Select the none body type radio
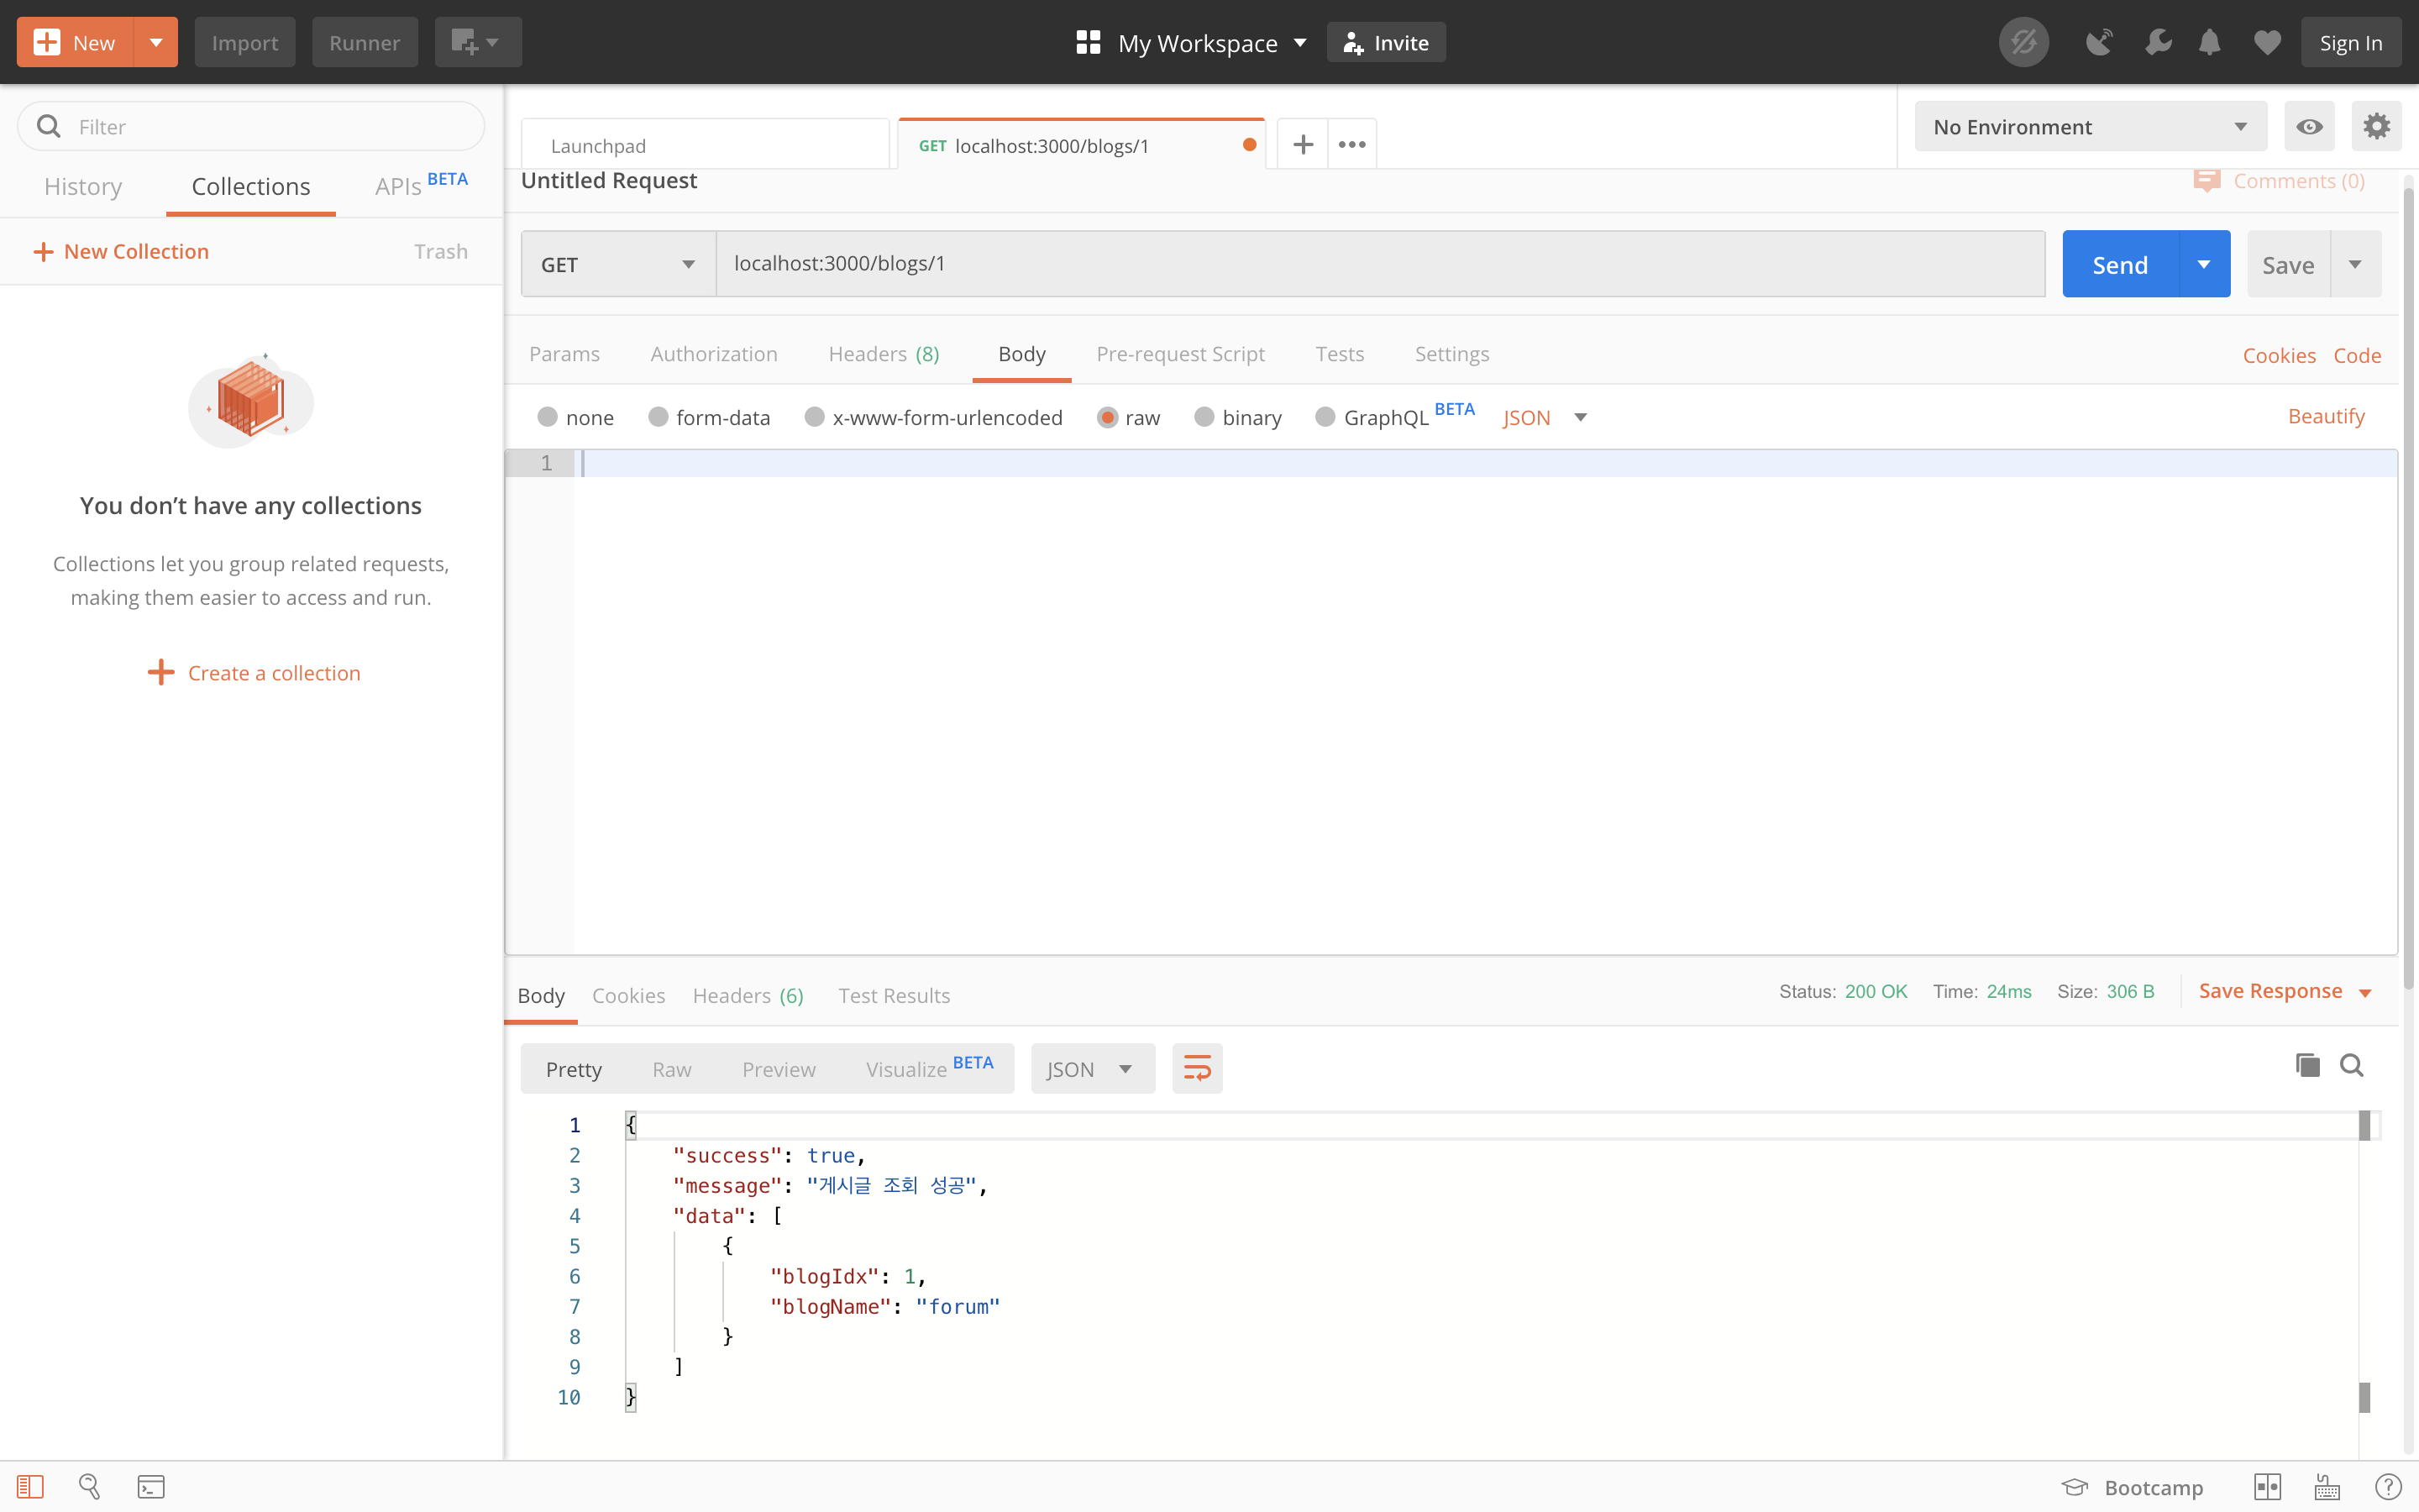The width and height of the screenshot is (2419, 1512). (548, 417)
